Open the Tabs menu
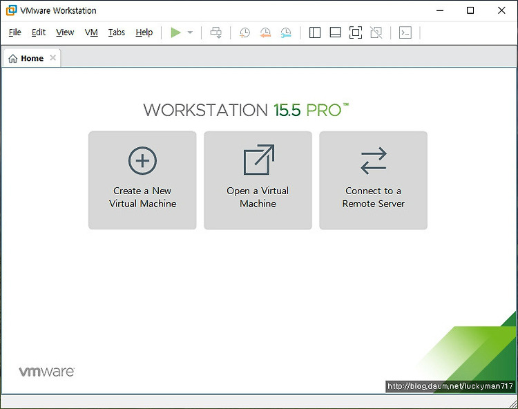The width and height of the screenshot is (518, 409). 117,32
